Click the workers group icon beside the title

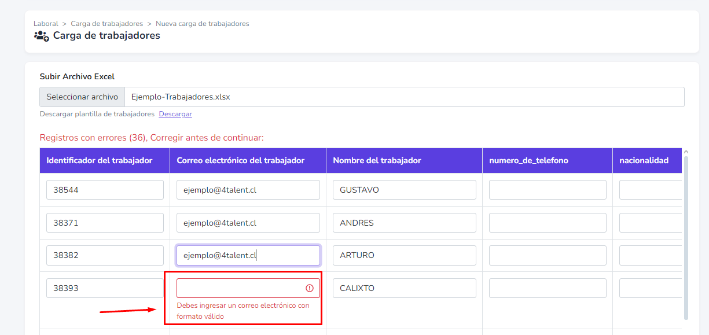coord(41,36)
